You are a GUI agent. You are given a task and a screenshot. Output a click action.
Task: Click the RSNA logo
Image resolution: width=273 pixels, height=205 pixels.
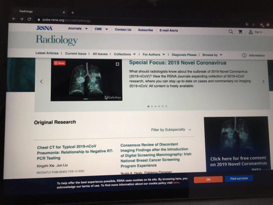pyautogui.click(x=44, y=28)
